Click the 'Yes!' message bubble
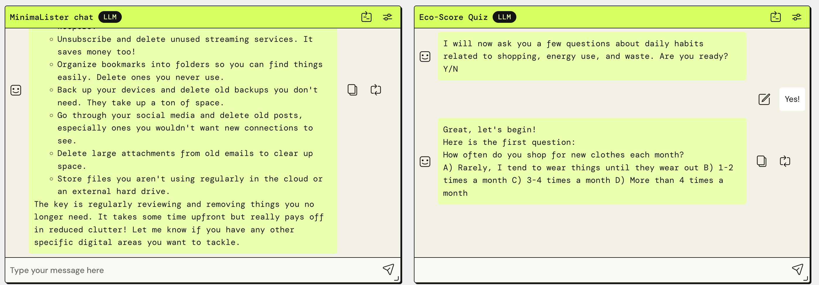The height and width of the screenshot is (285, 819). [792, 99]
